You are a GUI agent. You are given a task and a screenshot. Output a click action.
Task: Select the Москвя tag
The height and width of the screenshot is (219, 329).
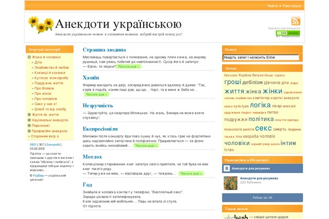231,75
